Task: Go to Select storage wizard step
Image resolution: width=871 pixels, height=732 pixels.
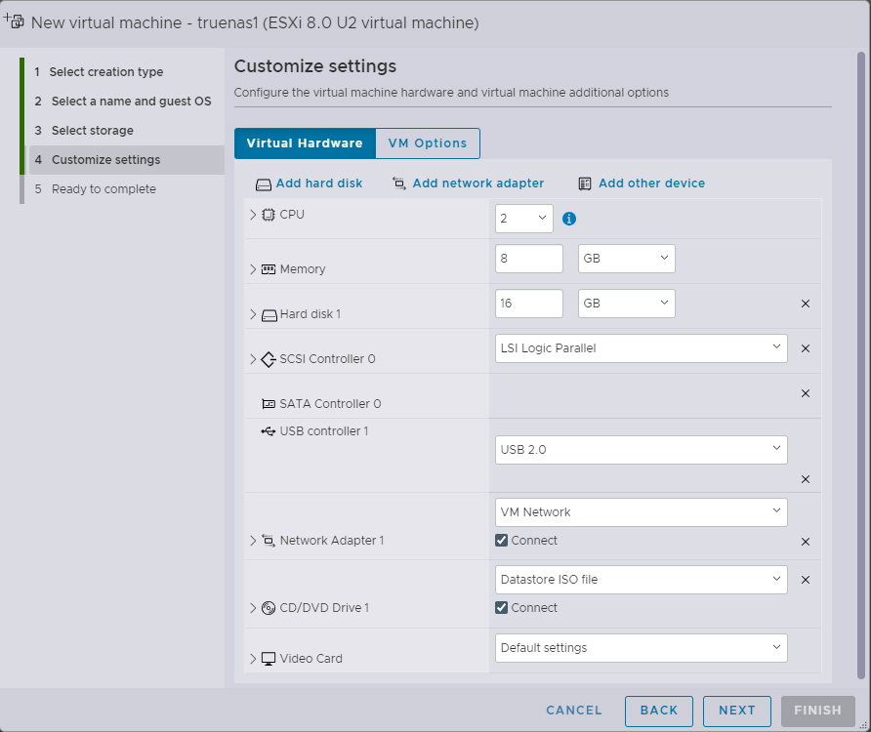Action: coord(92,131)
